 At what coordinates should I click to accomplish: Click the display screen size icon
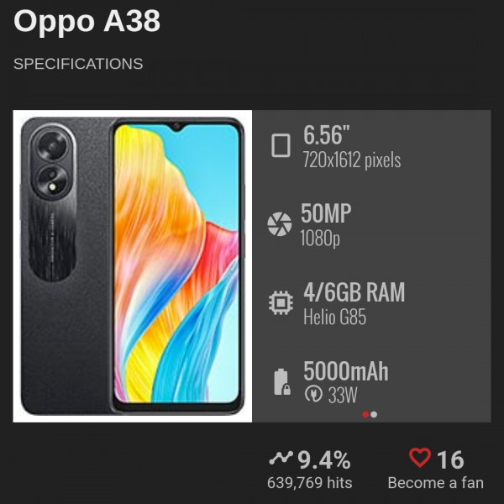(x=281, y=146)
